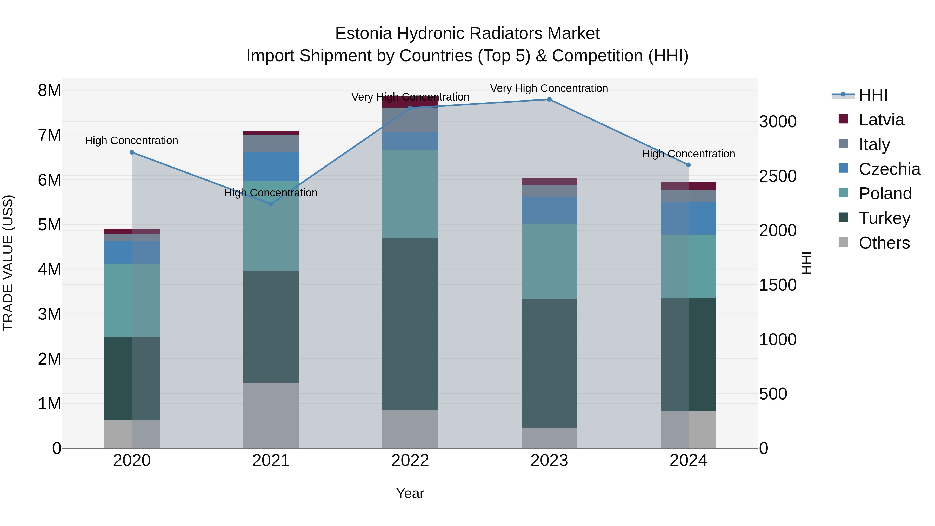Click the HHI data point for 2021
935x526 pixels.
(x=271, y=204)
